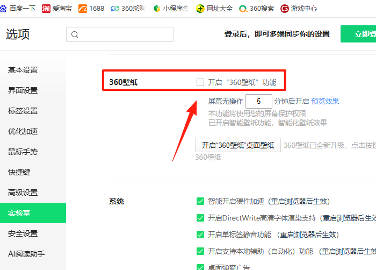The image size is (376, 270).
Task: Click the 系统 section heading
Action: (117, 201)
